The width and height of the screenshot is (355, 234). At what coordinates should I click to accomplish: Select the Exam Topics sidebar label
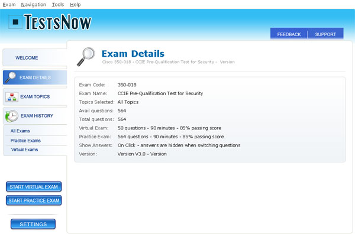coord(35,97)
